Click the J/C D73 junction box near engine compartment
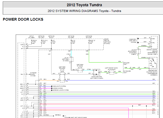163x118 pixels. click(138, 52)
